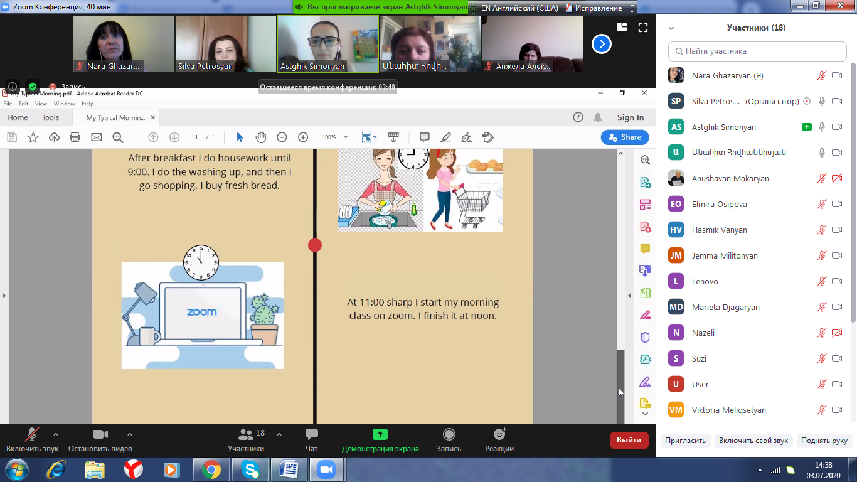
Task: Click the Share button in Acrobat
Action: coord(625,137)
